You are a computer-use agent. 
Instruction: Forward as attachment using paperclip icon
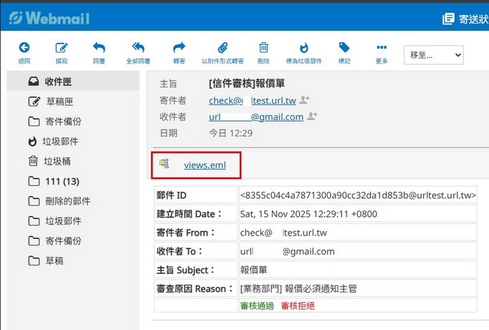click(x=222, y=48)
